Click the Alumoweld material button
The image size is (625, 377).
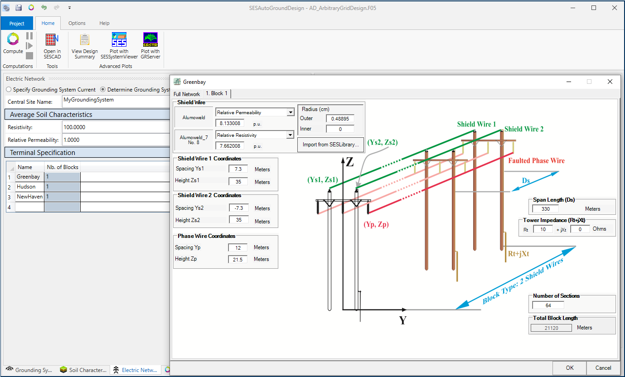coord(194,117)
